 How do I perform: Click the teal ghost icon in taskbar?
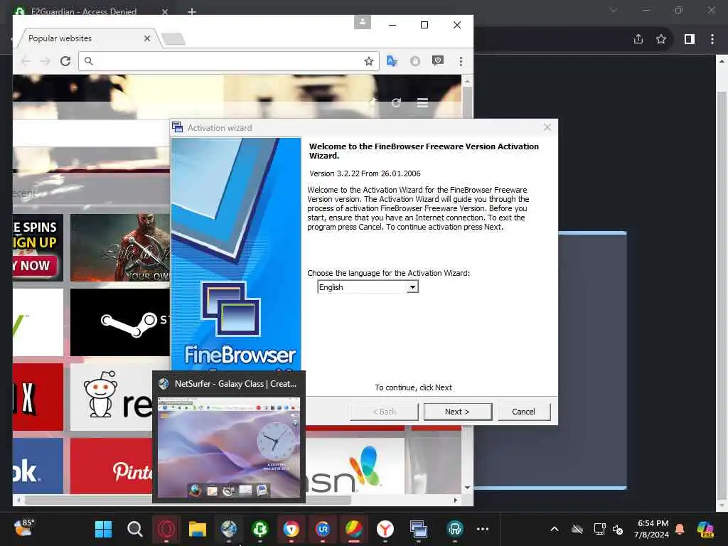pos(454,529)
